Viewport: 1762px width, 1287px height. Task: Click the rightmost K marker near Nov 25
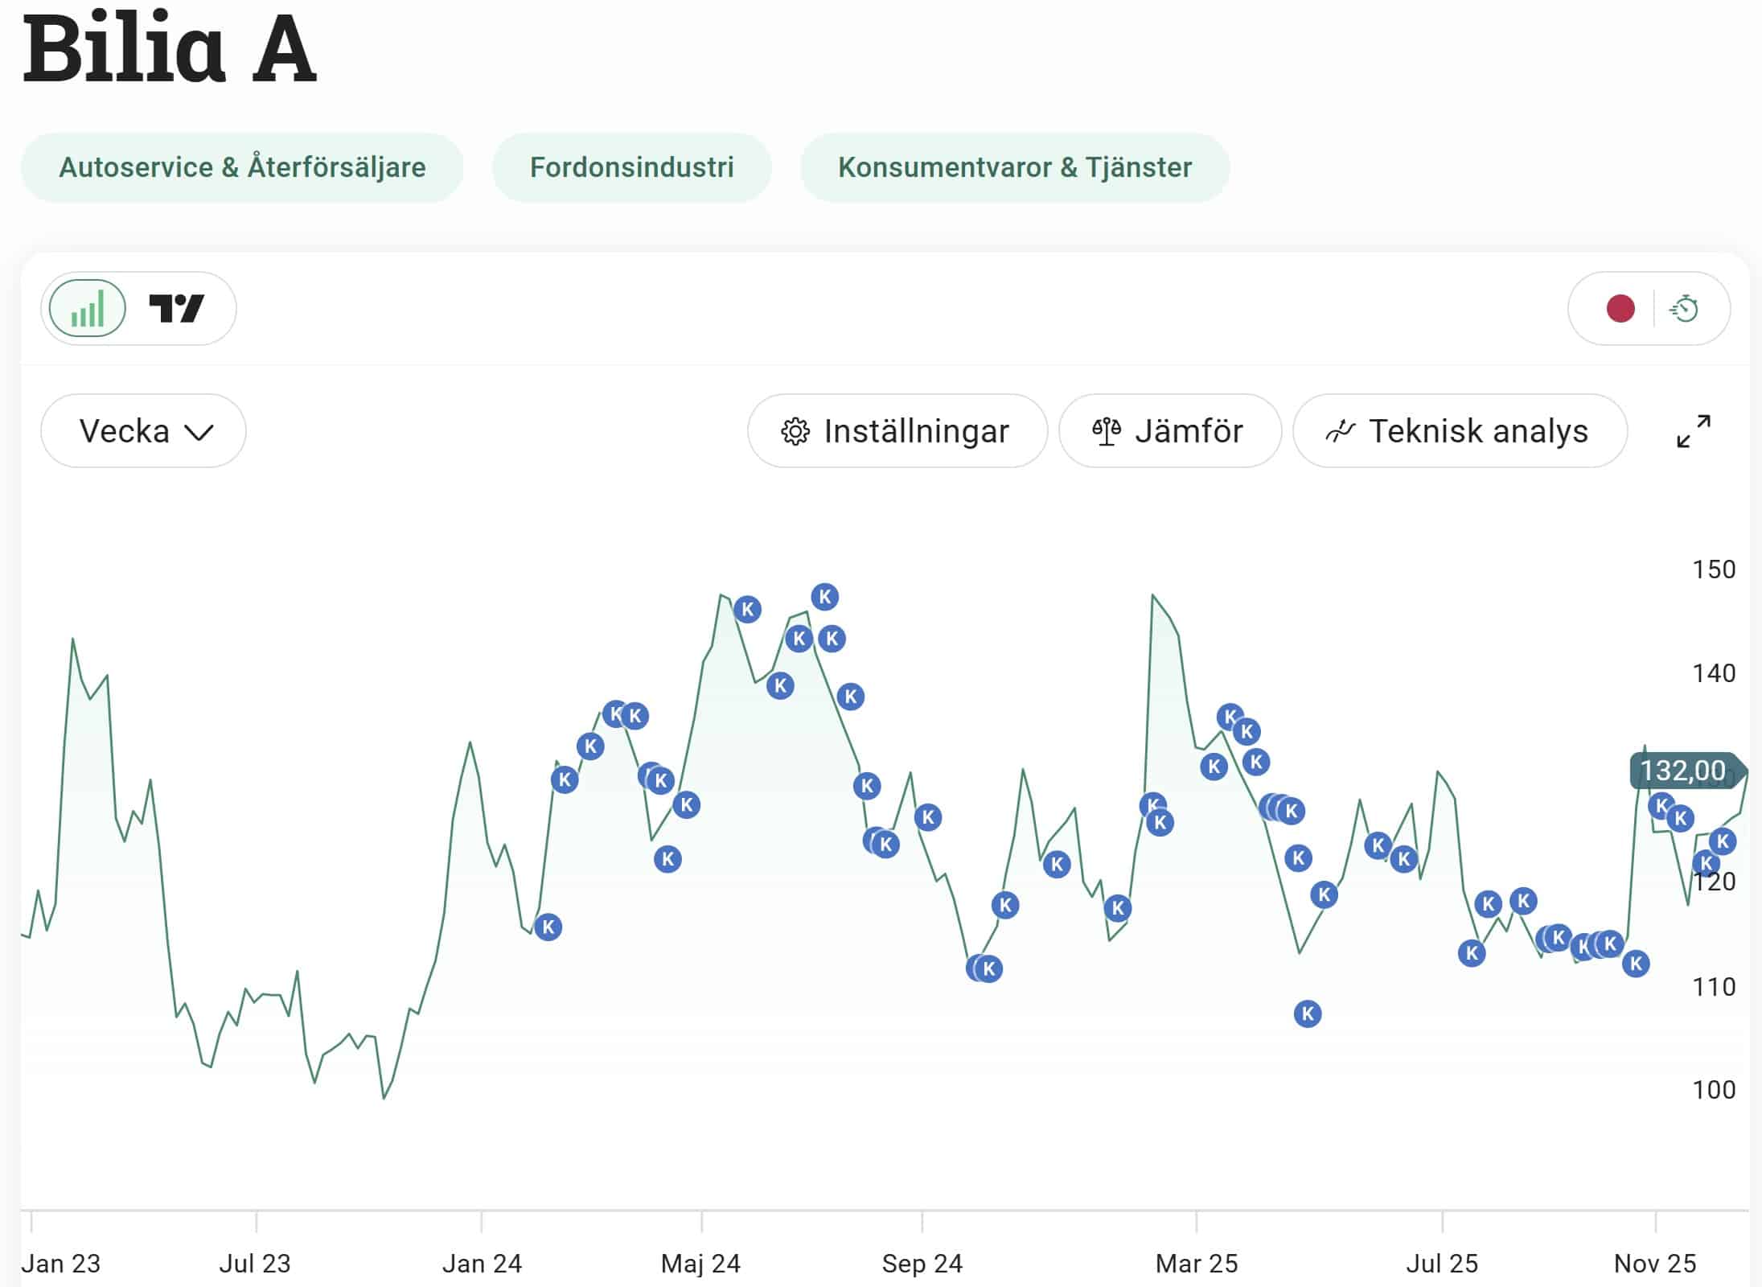pos(1722,841)
